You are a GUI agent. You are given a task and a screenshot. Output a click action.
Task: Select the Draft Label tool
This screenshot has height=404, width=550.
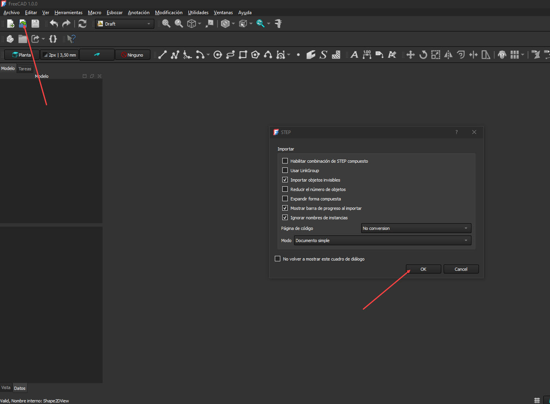[x=380, y=55]
